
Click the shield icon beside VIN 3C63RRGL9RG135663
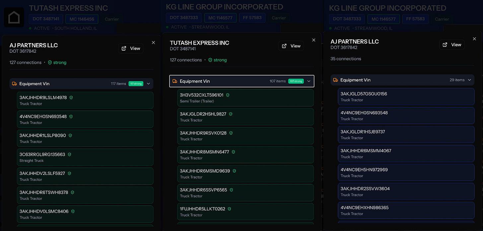[x=69, y=154]
